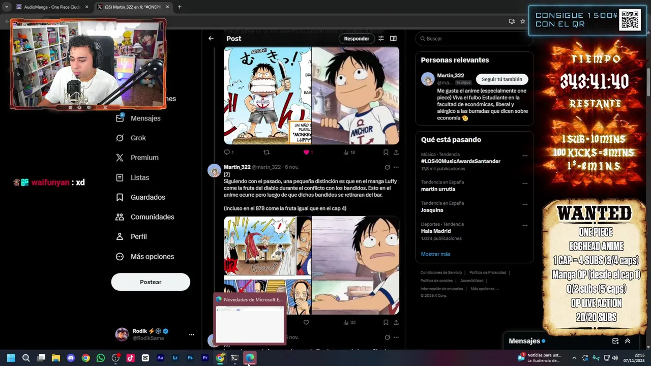Bookmark the first image post
This screenshot has width=651, height=366.
pos(386,152)
